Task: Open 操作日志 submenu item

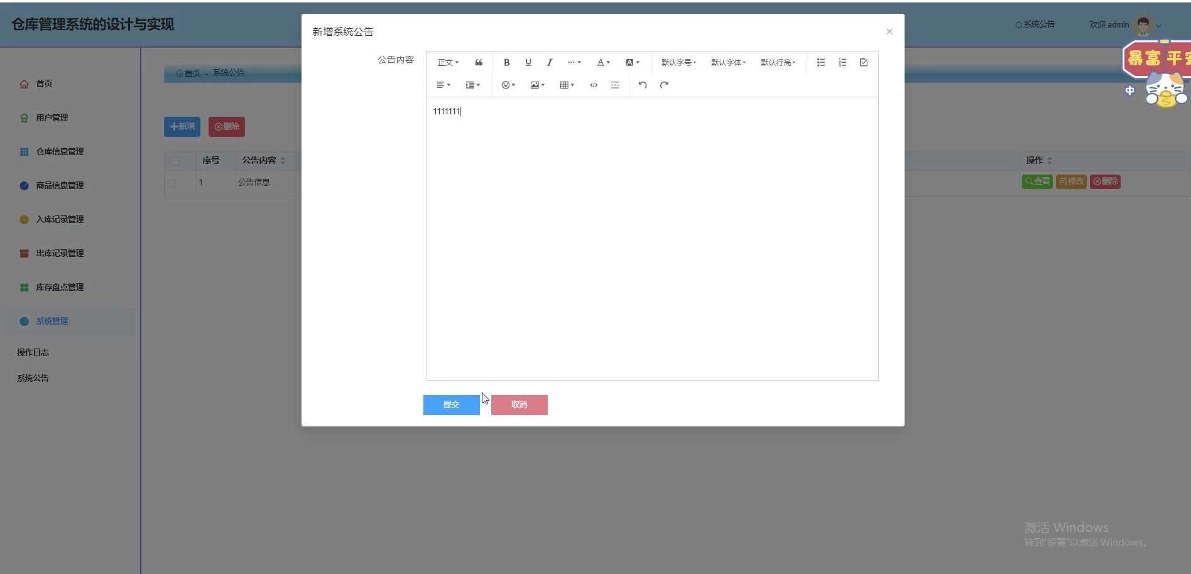Action: [x=33, y=352]
